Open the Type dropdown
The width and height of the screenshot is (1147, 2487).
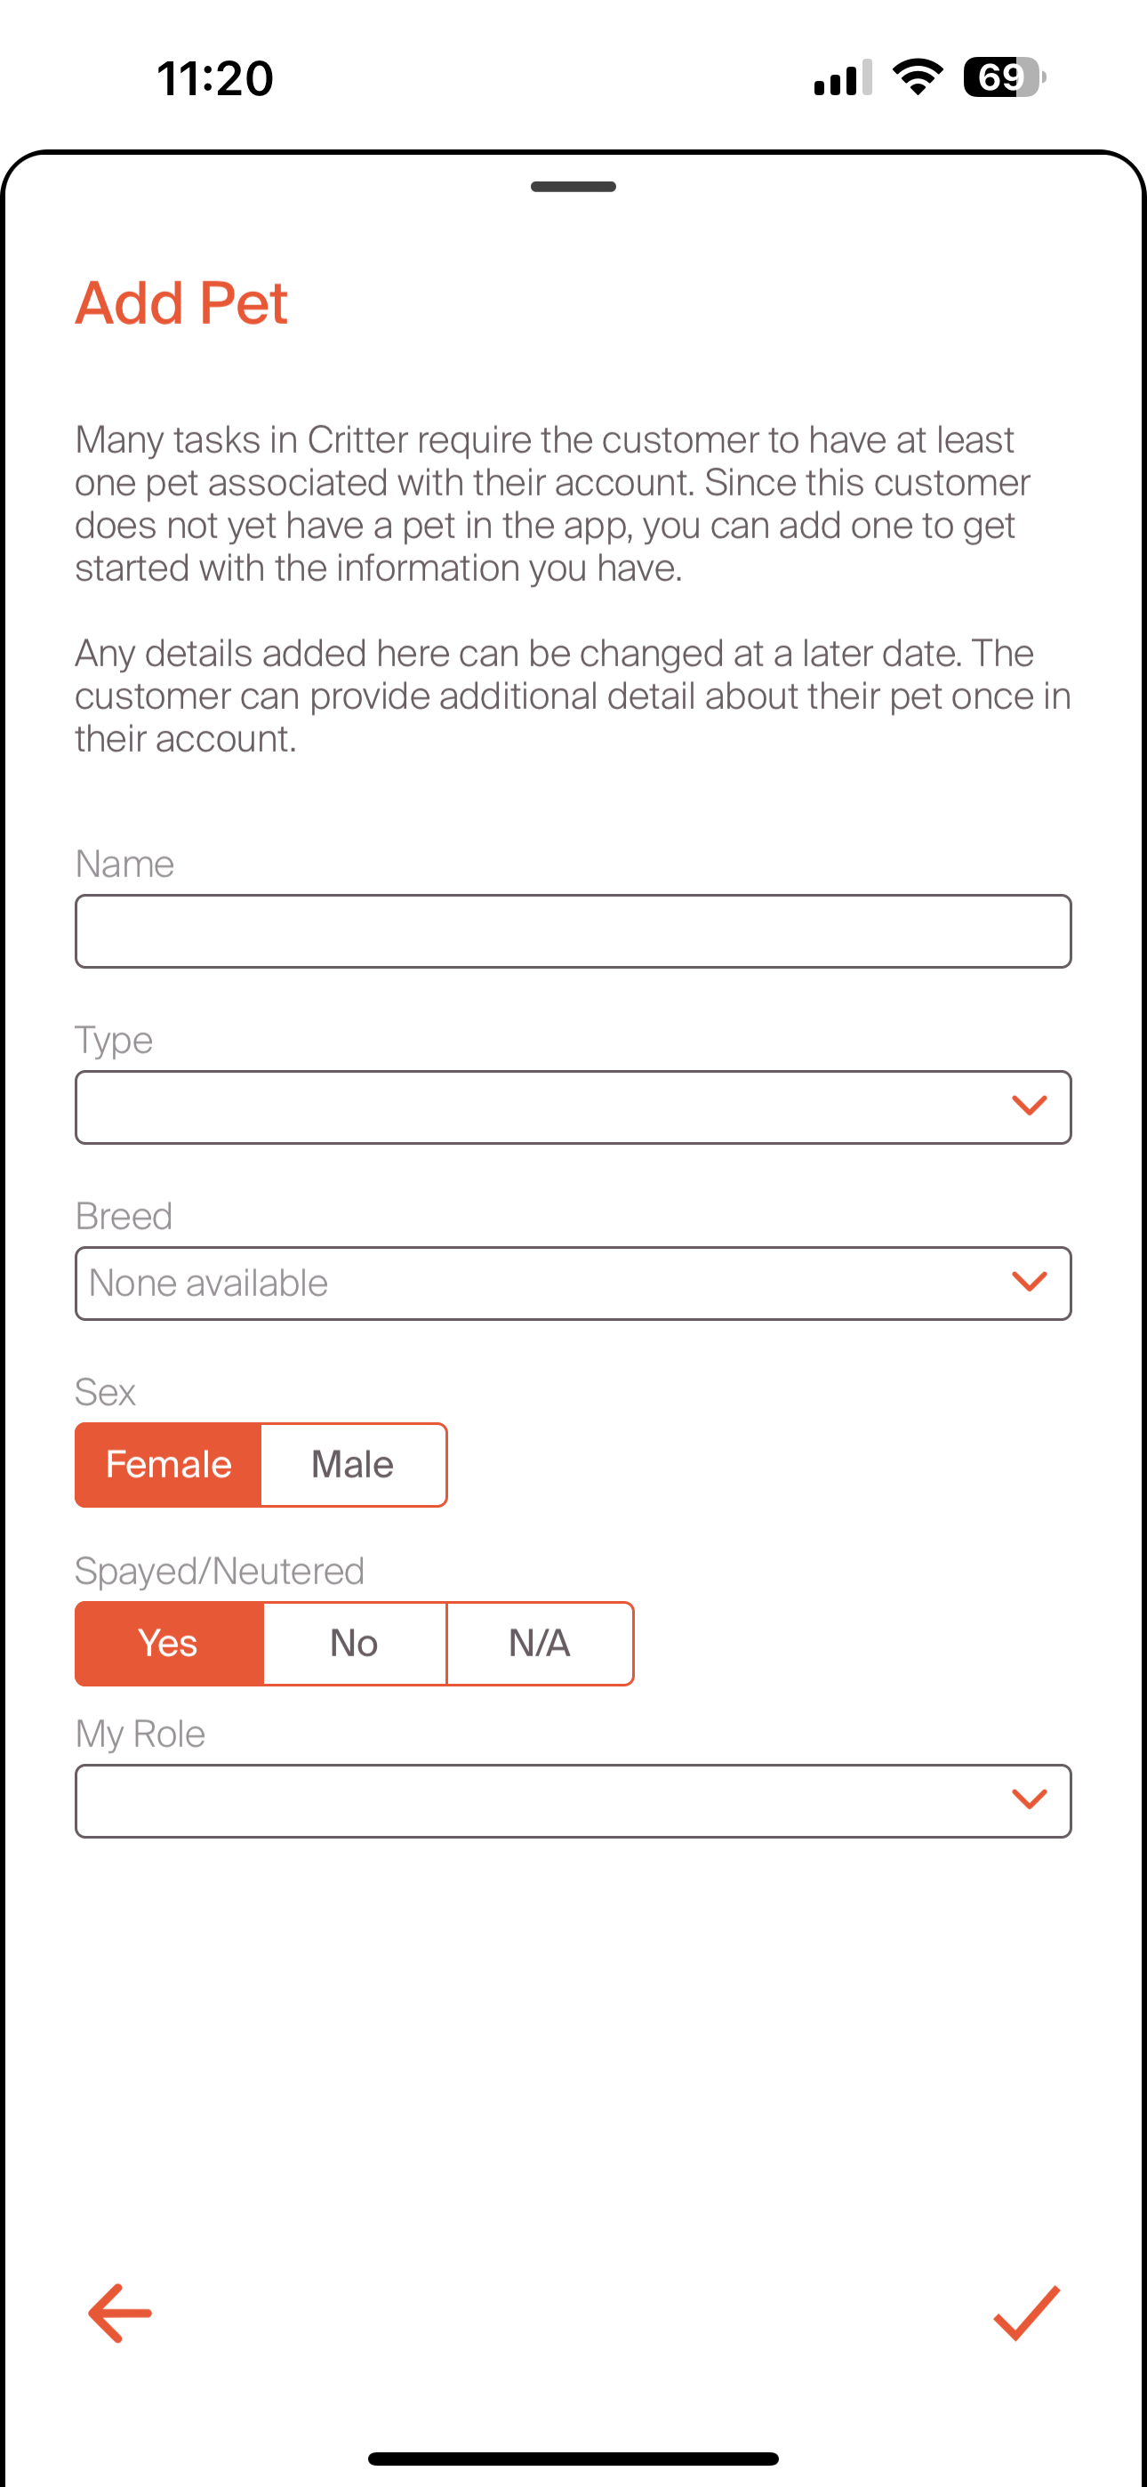pos(541,1107)
